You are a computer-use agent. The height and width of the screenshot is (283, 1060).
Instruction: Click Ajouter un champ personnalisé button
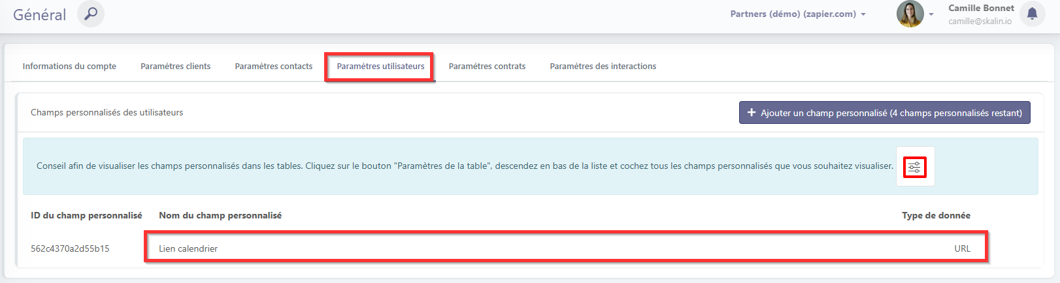pyautogui.click(x=885, y=113)
